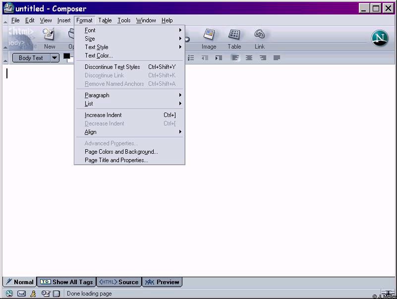The image size is (397, 299).
Task: Click the outdent icon in formatting toolbar
Action: pos(205,58)
